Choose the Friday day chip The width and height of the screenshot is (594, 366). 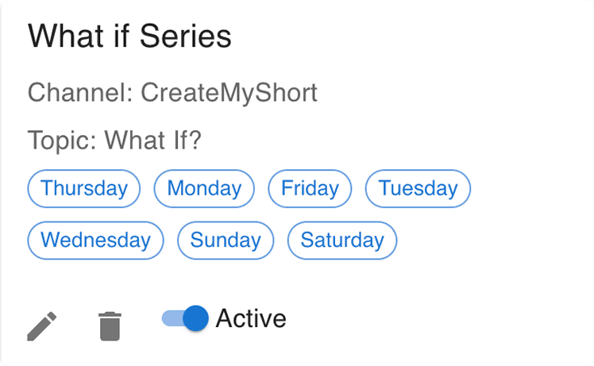[310, 189]
